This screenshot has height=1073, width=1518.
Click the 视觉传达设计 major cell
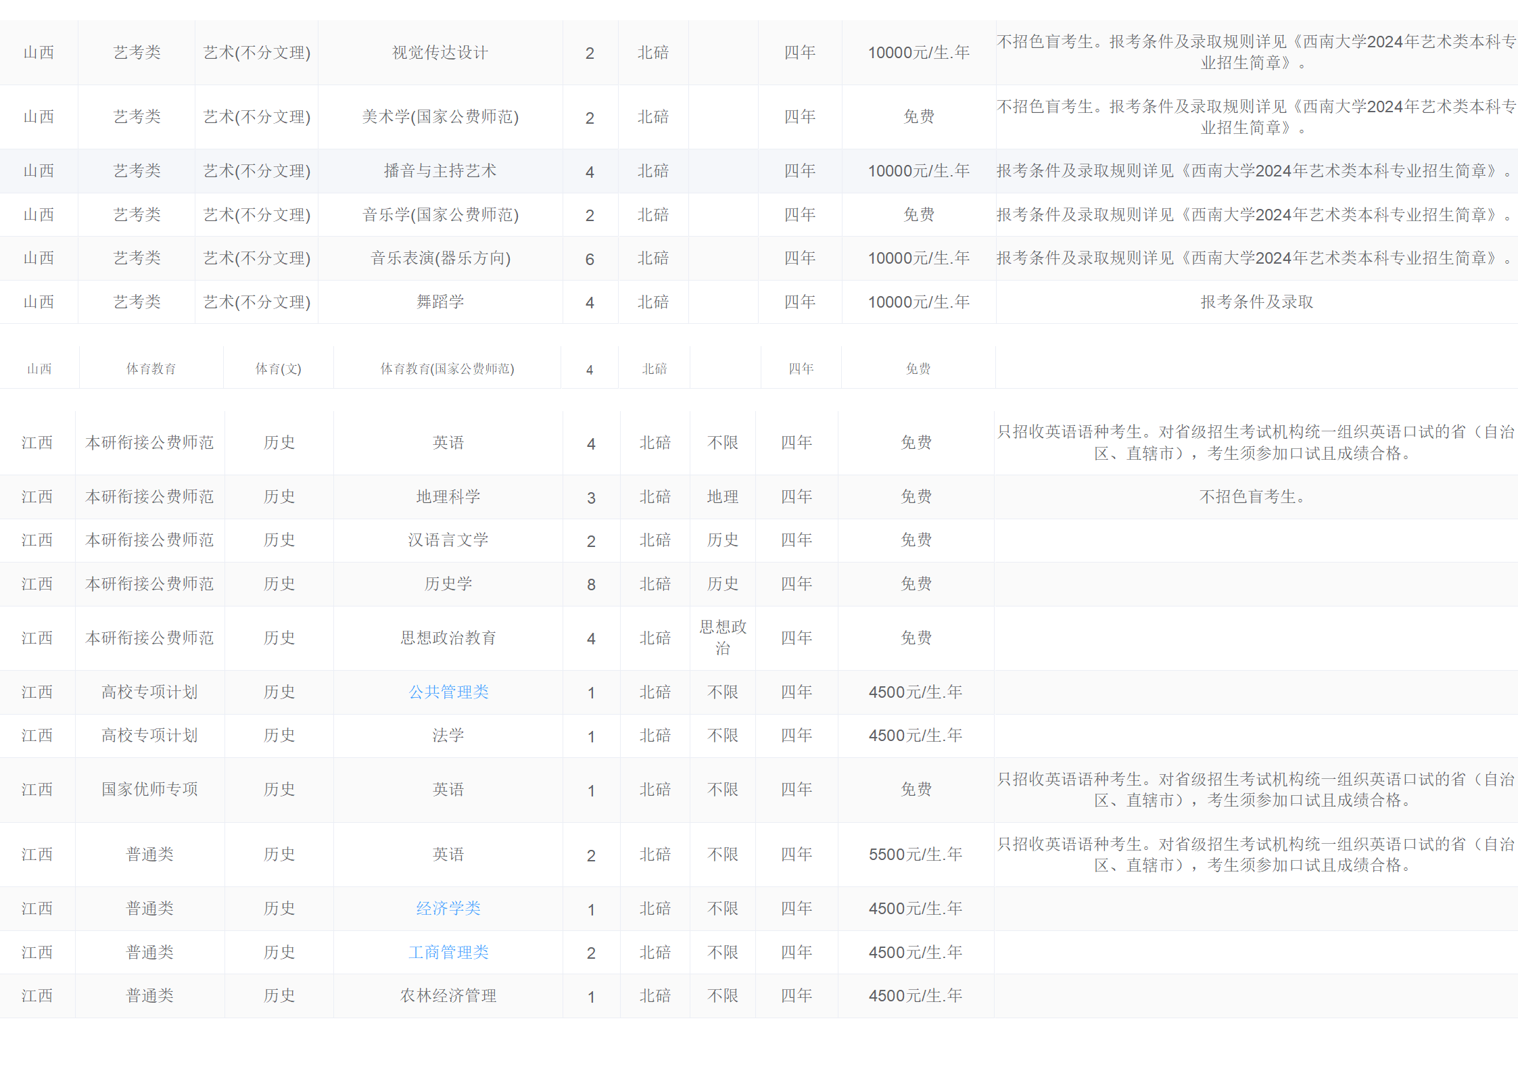point(440,52)
